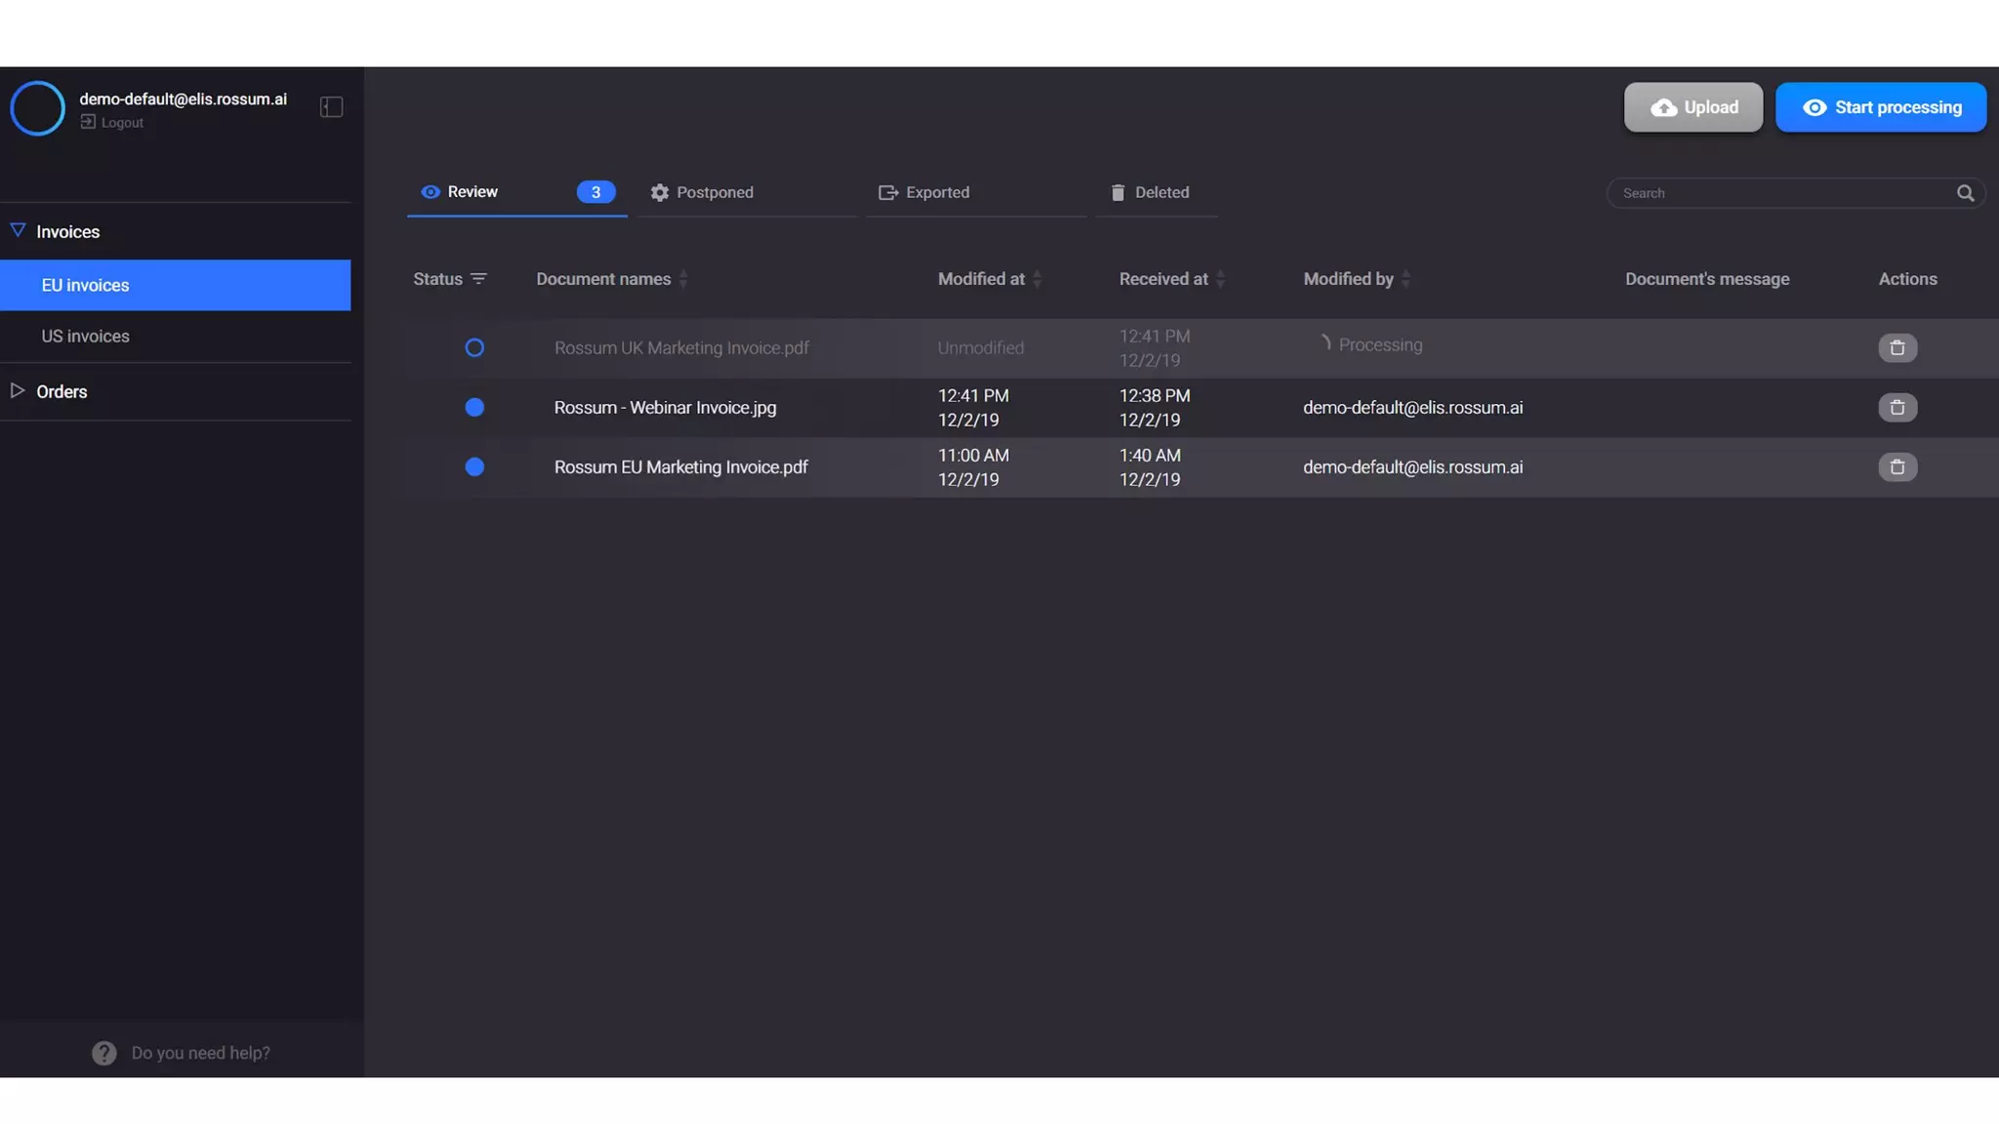The height and width of the screenshot is (1124, 1999).
Task: Collapse the sidebar panel icon
Action: [331, 107]
